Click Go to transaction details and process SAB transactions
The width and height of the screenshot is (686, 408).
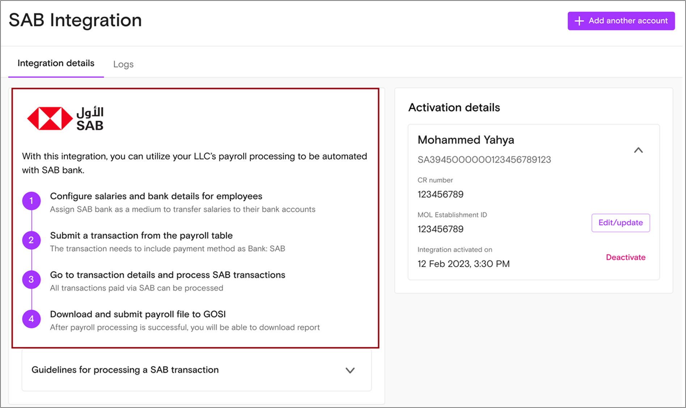(x=168, y=275)
